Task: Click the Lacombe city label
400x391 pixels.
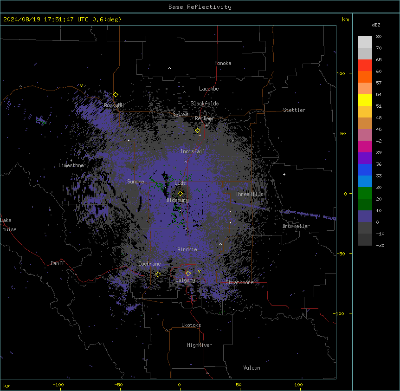Action: (x=209, y=89)
